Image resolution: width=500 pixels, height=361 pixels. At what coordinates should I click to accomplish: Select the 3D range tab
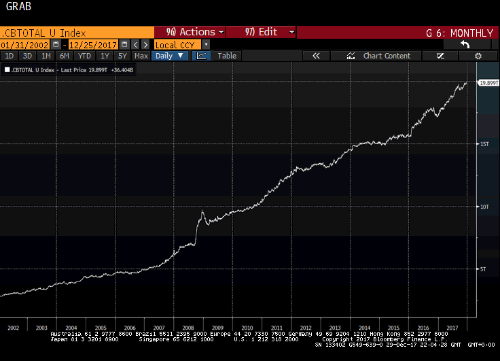pyautogui.click(x=27, y=56)
